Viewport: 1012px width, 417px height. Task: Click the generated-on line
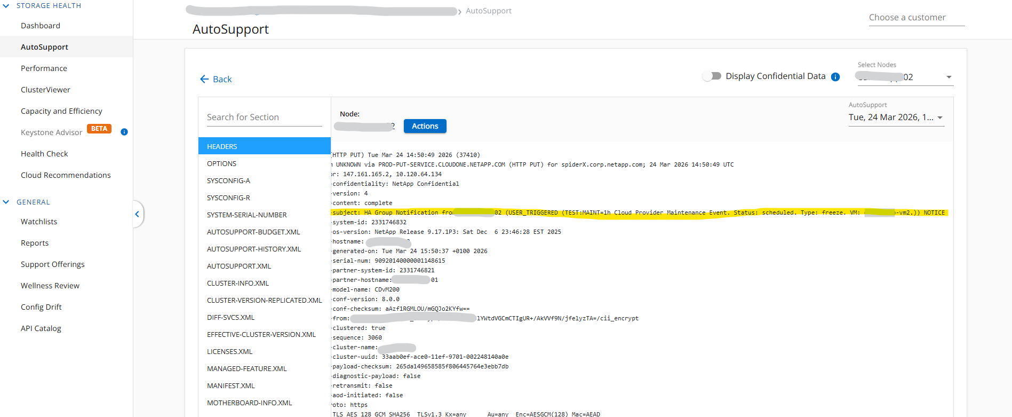click(x=410, y=251)
